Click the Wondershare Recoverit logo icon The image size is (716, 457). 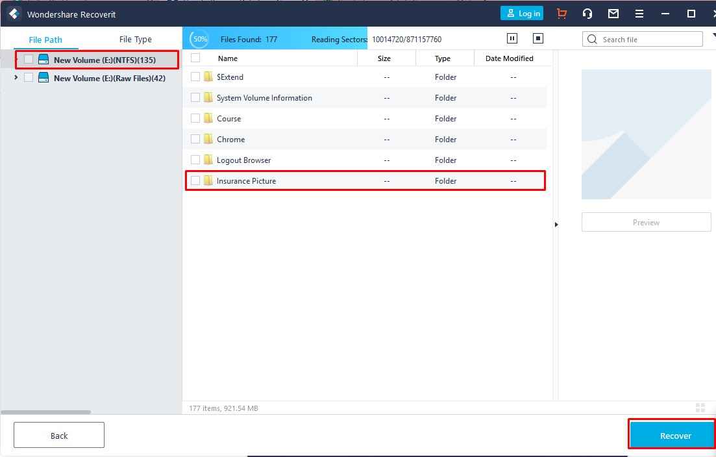coord(14,14)
